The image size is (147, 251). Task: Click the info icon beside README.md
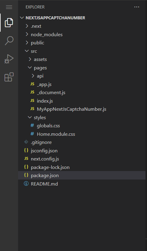[x=26, y=184]
